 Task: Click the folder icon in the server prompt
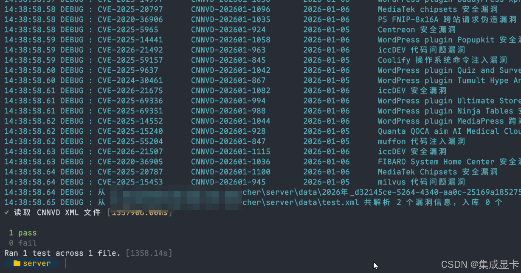[17, 263]
